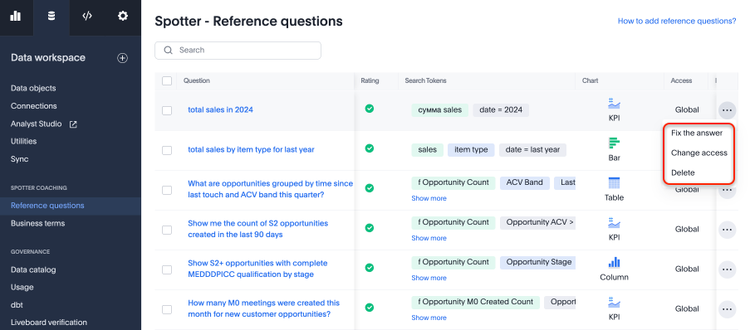750x330 pixels.
Task: Click the search magnifier icon
Action: point(168,50)
